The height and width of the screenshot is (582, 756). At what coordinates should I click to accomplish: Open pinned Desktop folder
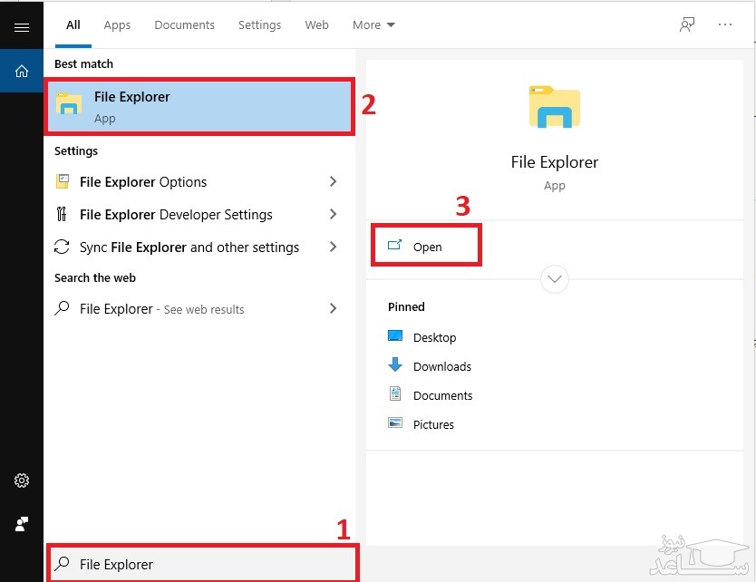(434, 337)
